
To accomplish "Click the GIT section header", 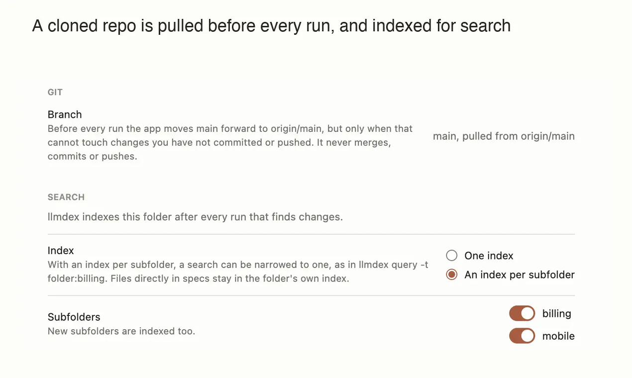I will coord(55,92).
